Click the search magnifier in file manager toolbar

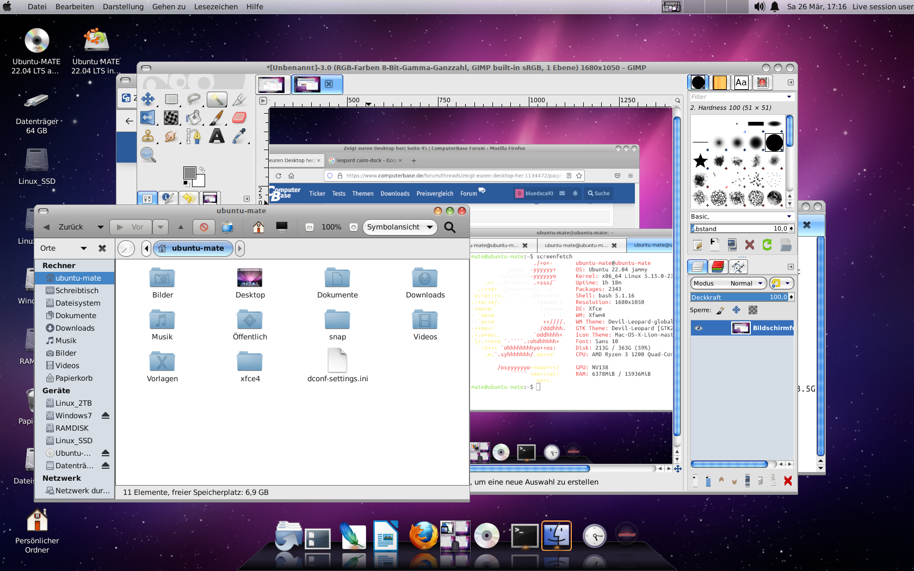(x=450, y=227)
